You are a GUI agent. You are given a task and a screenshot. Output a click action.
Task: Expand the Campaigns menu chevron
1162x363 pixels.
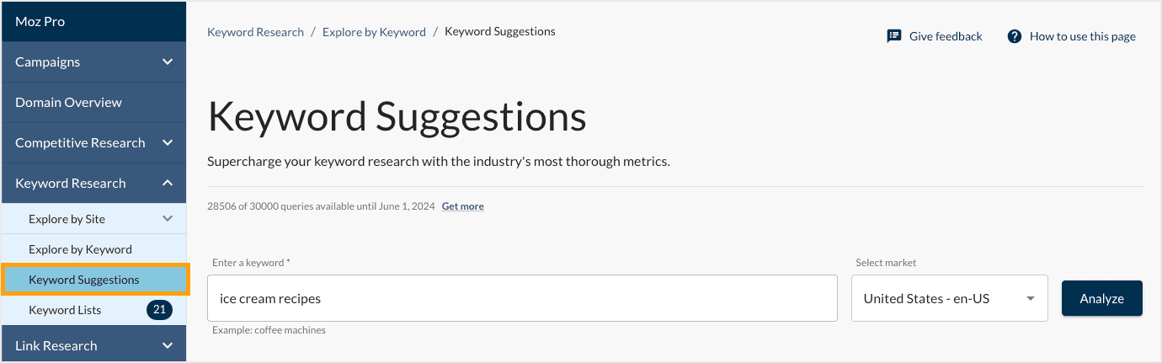coord(168,61)
